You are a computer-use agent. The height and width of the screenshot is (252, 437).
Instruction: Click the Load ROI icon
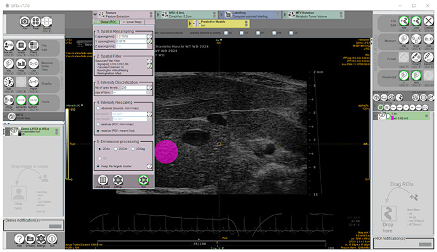coord(416,21)
